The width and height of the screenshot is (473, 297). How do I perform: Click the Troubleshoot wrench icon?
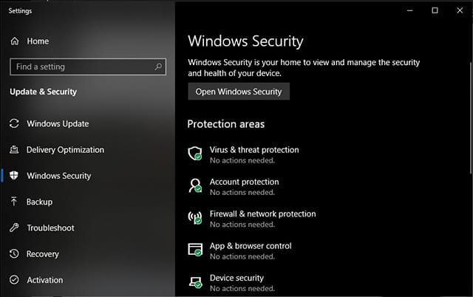(x=14, y=228)
